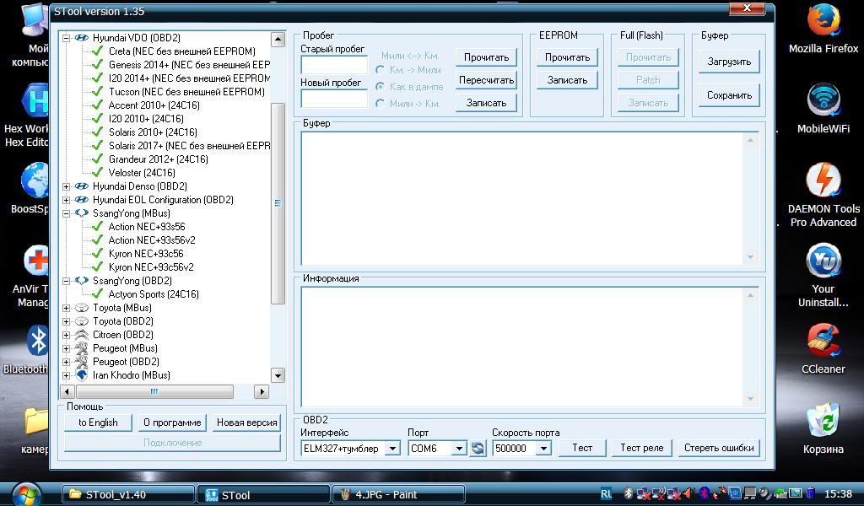Viewport: 864px width, 506px height.
Task: Switch to STool_v1.40 folder in taskbar
Action: pos(127,495)
